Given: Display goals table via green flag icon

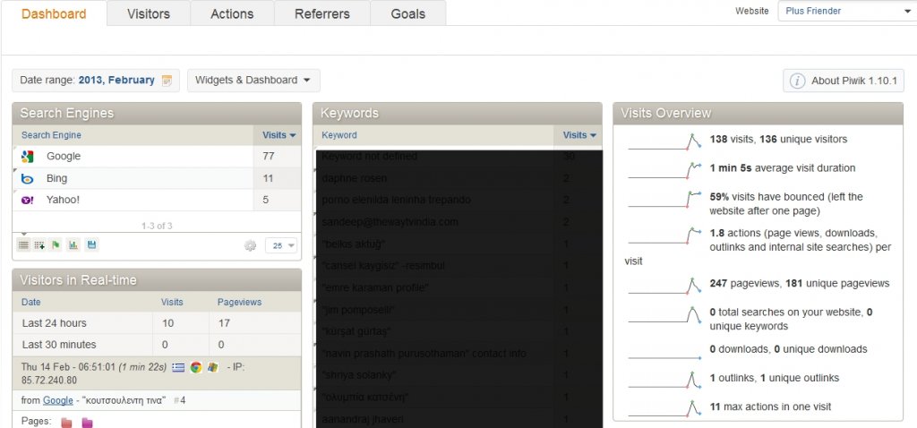Looking at the screenshot, I should pyautogui.click(x=56, y=245).
